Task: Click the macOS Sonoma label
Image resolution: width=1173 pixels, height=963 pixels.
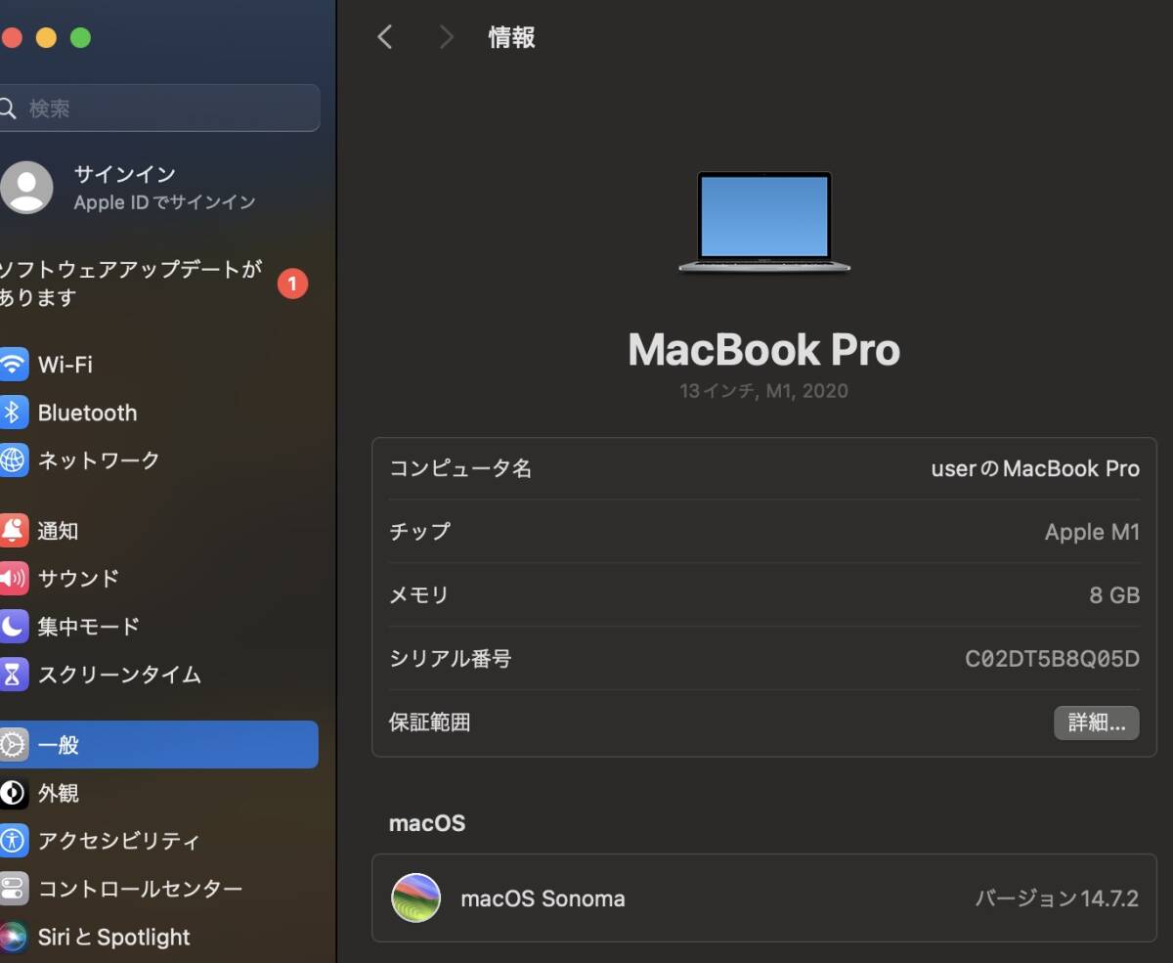Action: pyautogui.click(x=543, y=898)
